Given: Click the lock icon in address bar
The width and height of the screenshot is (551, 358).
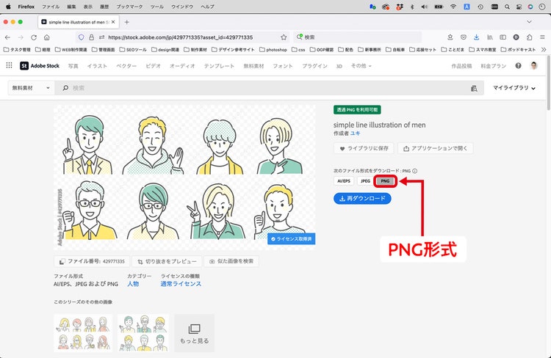Looking at the screenshot, I should (x=91, y=37).
